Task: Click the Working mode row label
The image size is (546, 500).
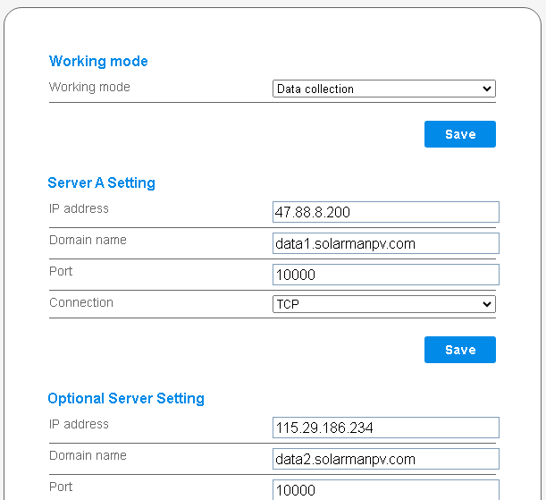Action: pyautogui.click(x=89, y=88)
